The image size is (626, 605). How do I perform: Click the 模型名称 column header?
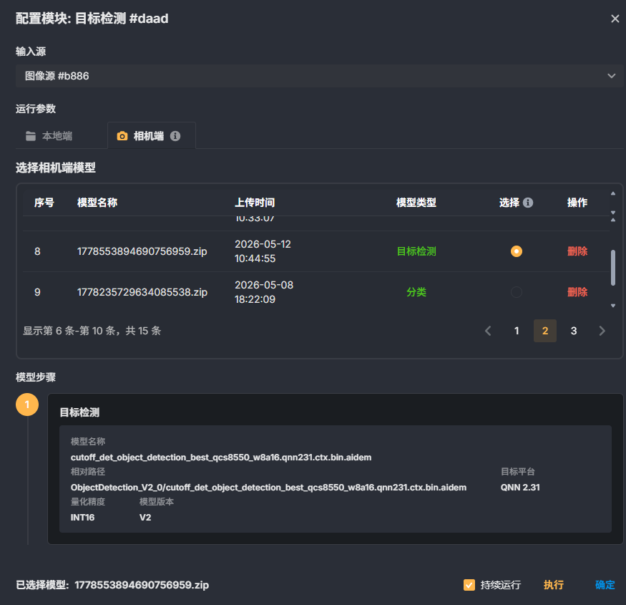coord(97,203)
